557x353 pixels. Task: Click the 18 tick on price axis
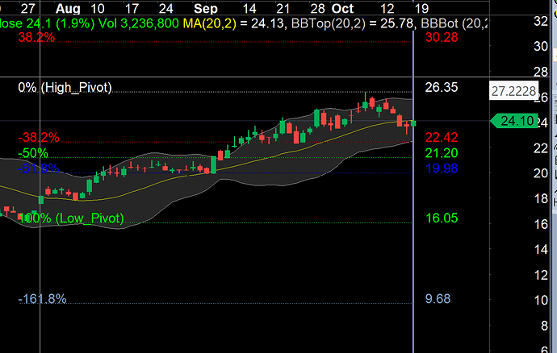point(541,199)
